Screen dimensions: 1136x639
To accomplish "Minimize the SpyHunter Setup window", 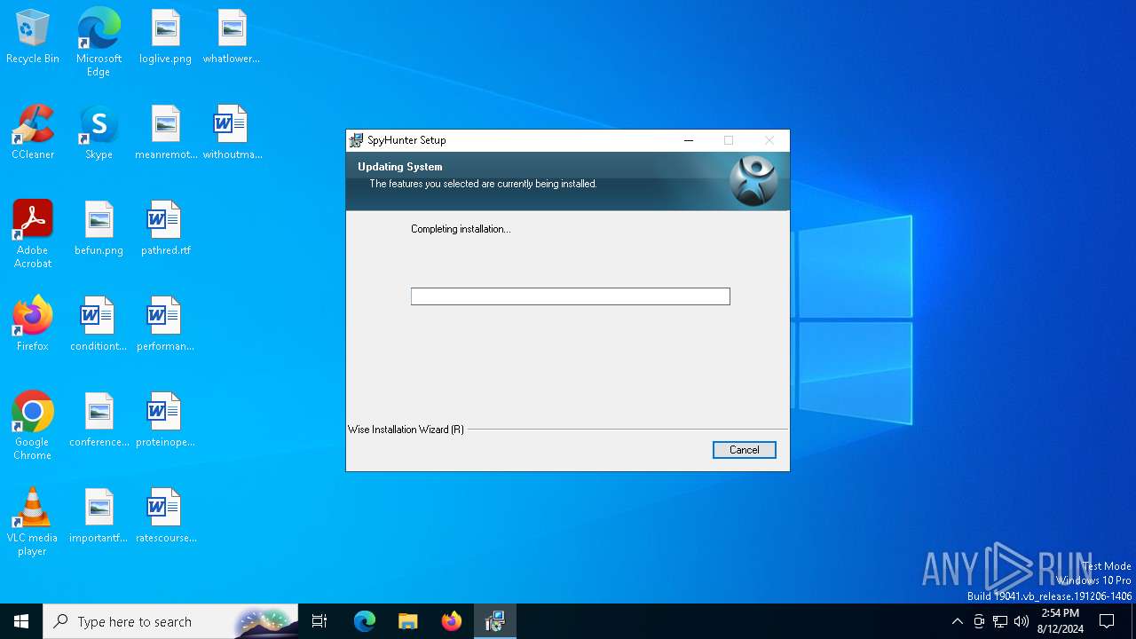I will point(688,140).
